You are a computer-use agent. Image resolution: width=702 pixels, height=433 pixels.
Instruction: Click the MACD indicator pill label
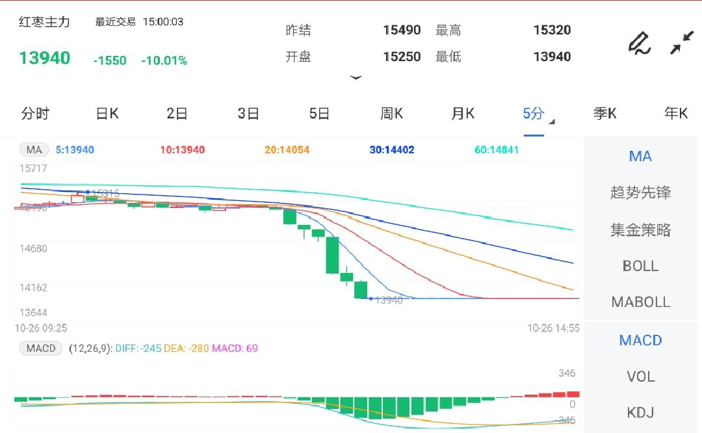41,348
